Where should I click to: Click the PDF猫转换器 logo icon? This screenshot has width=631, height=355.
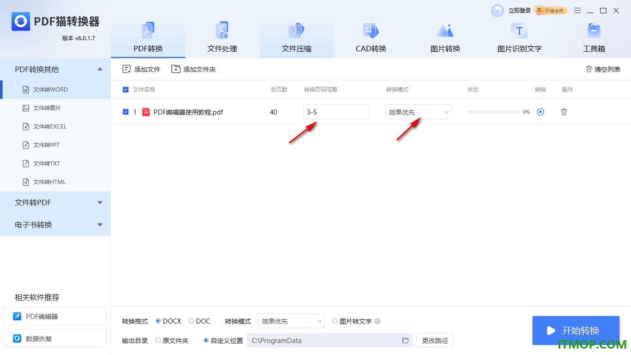click(21, 21)
